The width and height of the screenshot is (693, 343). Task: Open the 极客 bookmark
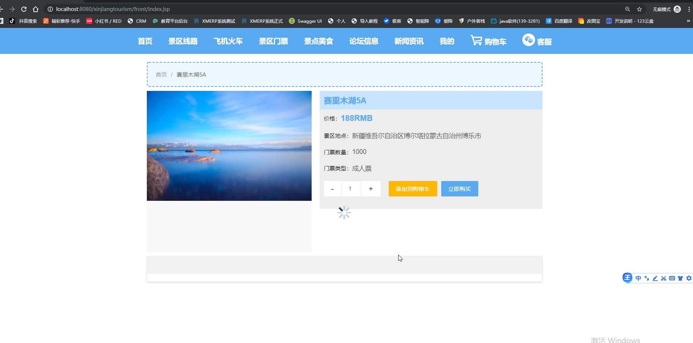point(392,21)
